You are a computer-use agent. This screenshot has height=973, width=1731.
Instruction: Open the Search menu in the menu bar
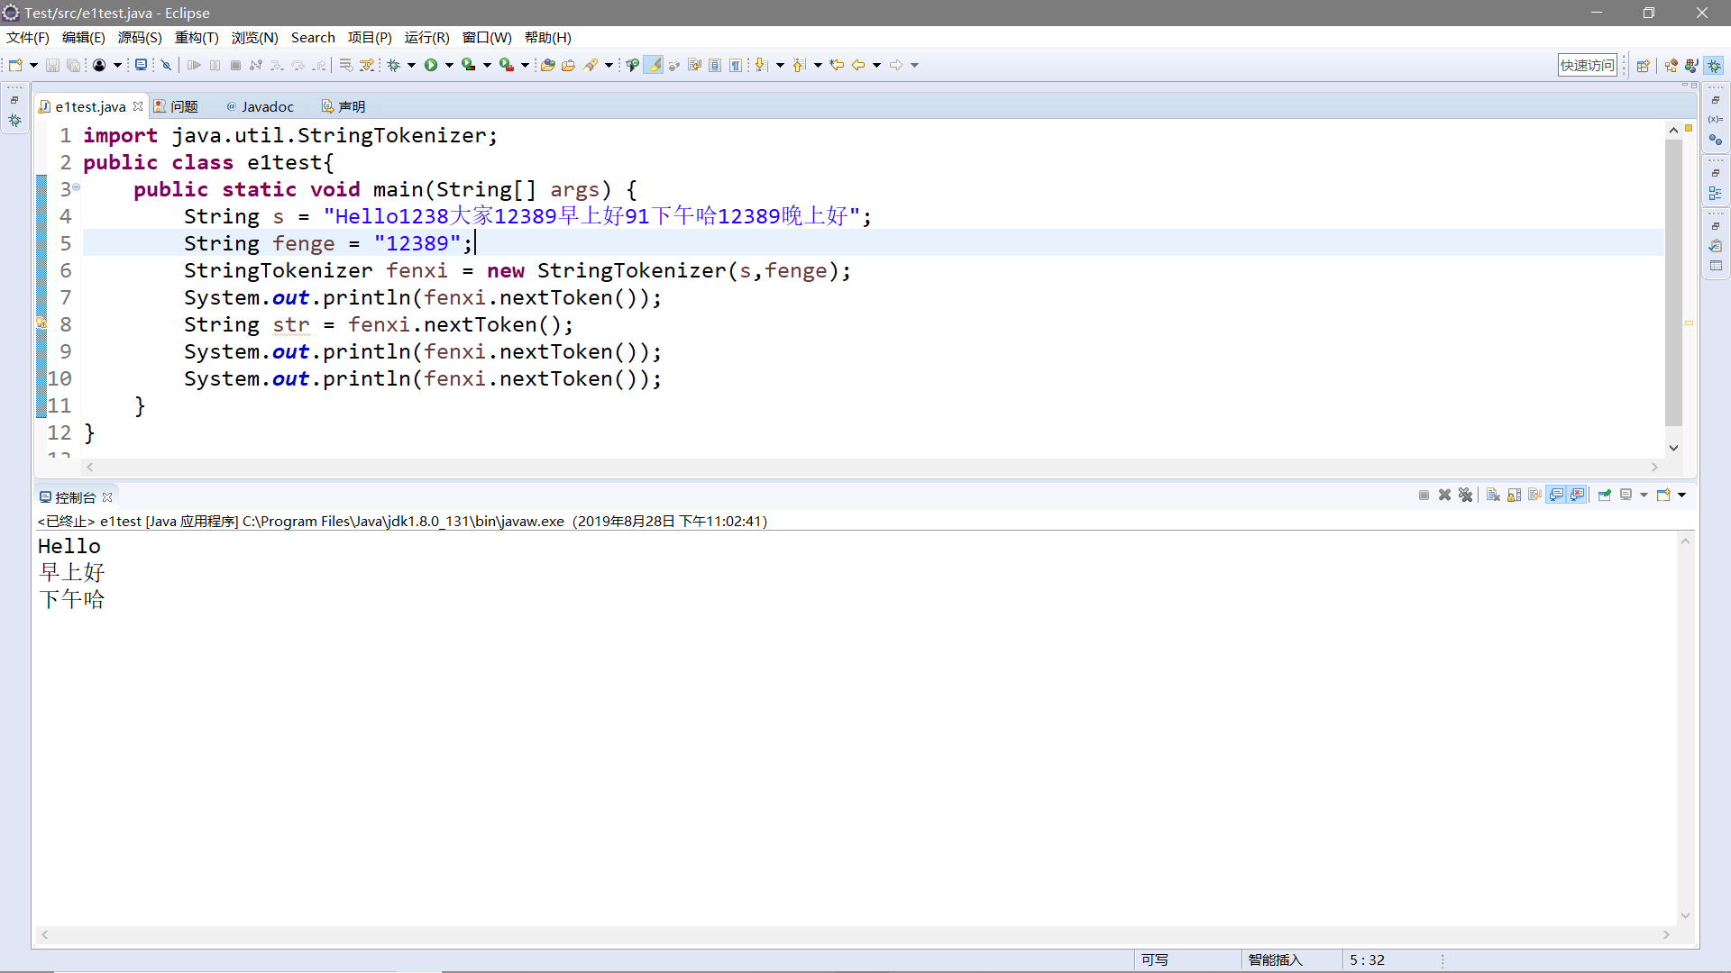(x=313, y=37)
